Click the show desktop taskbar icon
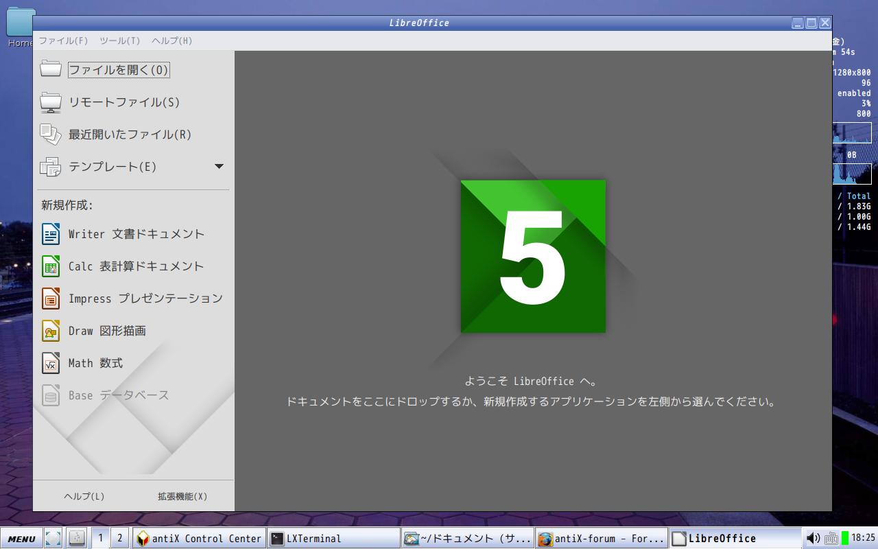Screen dimensions: 878x549 (x=54, y=539)
